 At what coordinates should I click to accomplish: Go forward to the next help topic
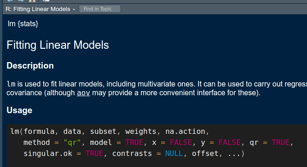point(21,1)
